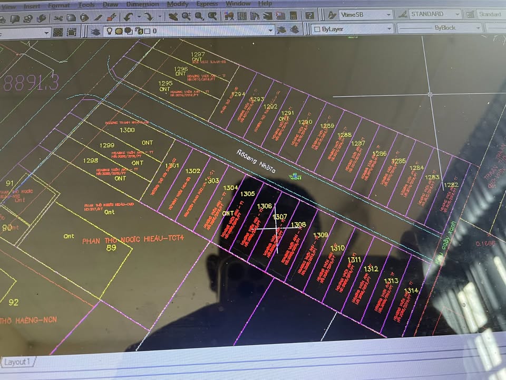Open the ByLayer color dropdown
Viewport: 506px width, 380px height.
coord(389,29)
